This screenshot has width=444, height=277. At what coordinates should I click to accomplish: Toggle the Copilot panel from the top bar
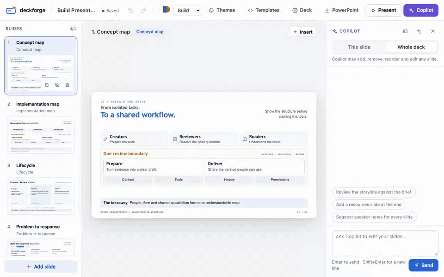point(421,10)
